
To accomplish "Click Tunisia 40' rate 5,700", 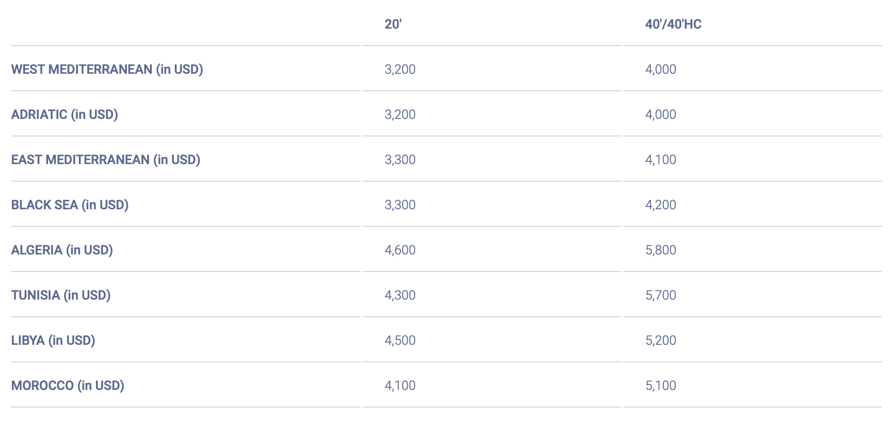I will [x=660, y=295].
